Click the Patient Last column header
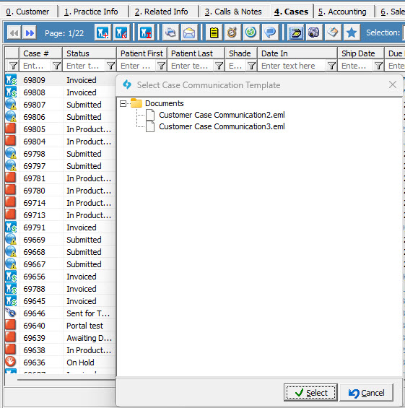The width and height of the screenshot is (405, 408). pos(196,53)
